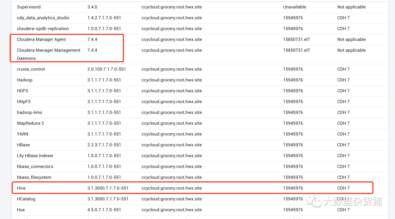Click Hive build number 15945976
The width and height of the screenshot is (395, 219).
pyautogui.click(x=293, y=188)
